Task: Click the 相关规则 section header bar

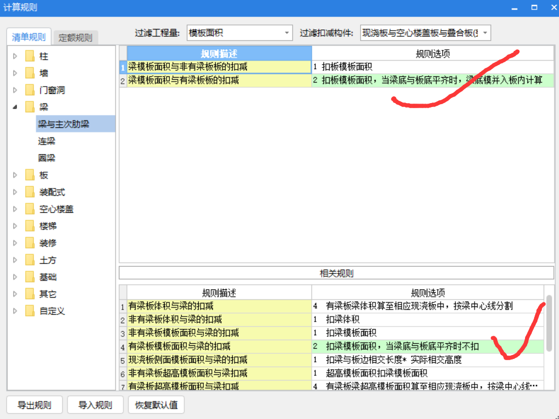Action: (336, 273)
